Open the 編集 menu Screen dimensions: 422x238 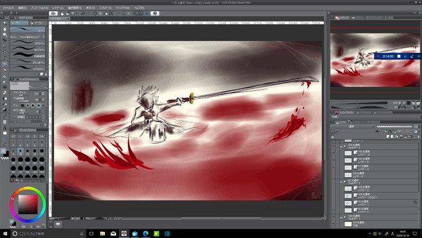(22, 8)
